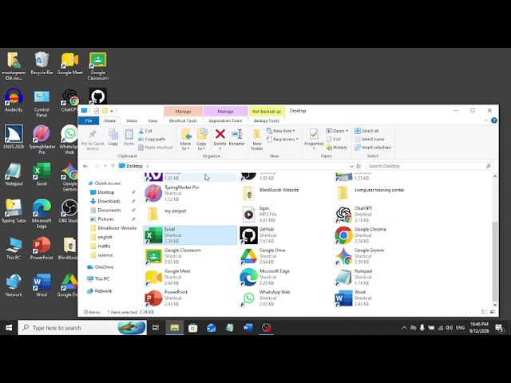Click the Paste clipboard icon
The width and height of the screenshot is (511, 383).
tap(129, 134)
